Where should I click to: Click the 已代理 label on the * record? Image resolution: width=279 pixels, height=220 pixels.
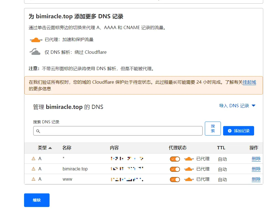(203, 159)
